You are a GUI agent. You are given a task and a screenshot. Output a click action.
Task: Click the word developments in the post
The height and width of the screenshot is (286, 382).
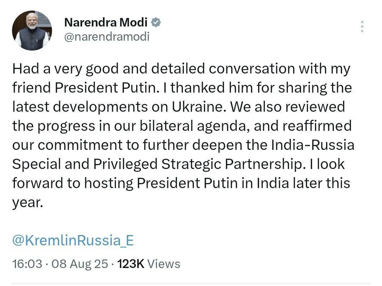[x=100, y=107]
